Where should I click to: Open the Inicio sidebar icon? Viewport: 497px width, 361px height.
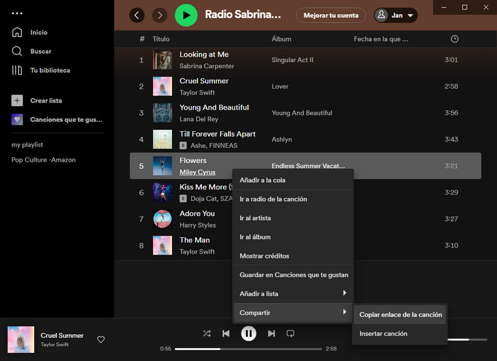click(17, 32)
